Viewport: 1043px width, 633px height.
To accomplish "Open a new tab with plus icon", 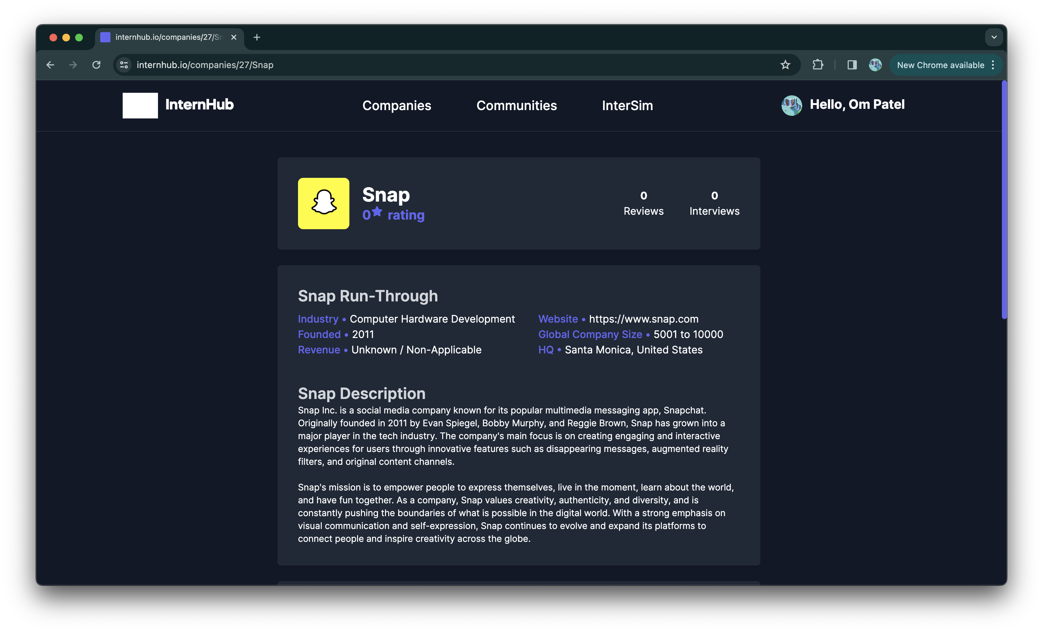I will pos(257,37).
